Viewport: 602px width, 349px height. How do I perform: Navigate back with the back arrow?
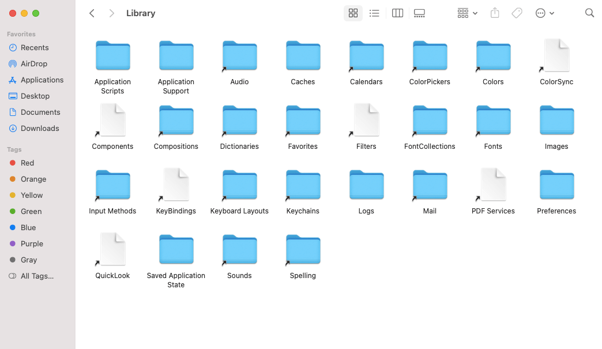point(92,13)
